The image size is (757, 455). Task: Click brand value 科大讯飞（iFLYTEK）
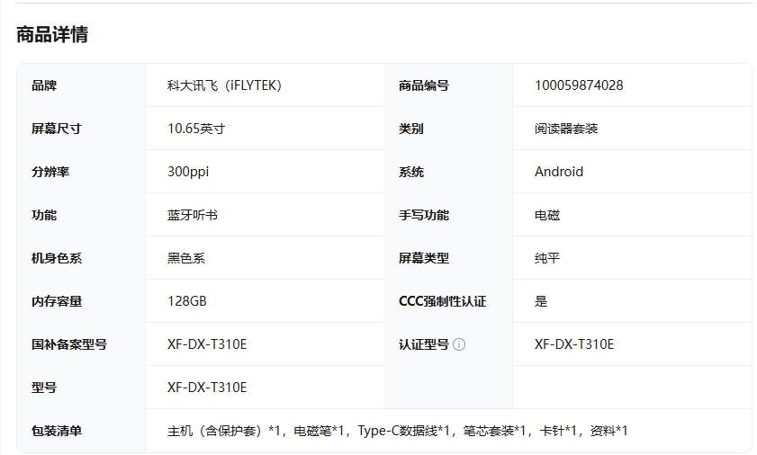[x=224, y=85]
